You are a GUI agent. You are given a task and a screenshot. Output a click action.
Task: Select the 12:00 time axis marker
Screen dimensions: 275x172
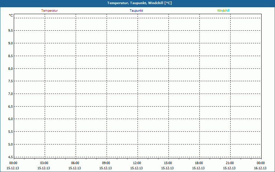(137, 163)
